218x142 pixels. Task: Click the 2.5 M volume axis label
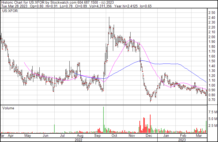click(x=213, y=126)
